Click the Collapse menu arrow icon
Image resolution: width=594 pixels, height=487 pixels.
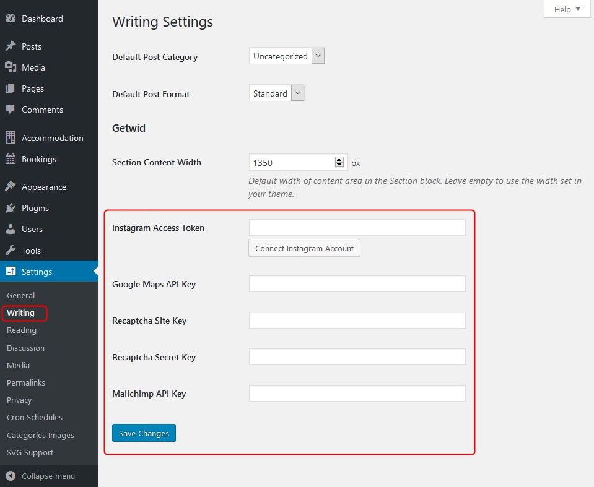click(11, 476)
